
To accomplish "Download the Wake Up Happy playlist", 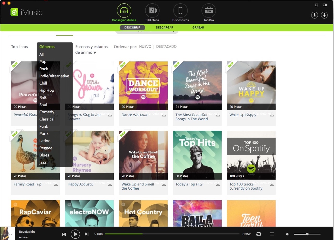I will point(272,115).
